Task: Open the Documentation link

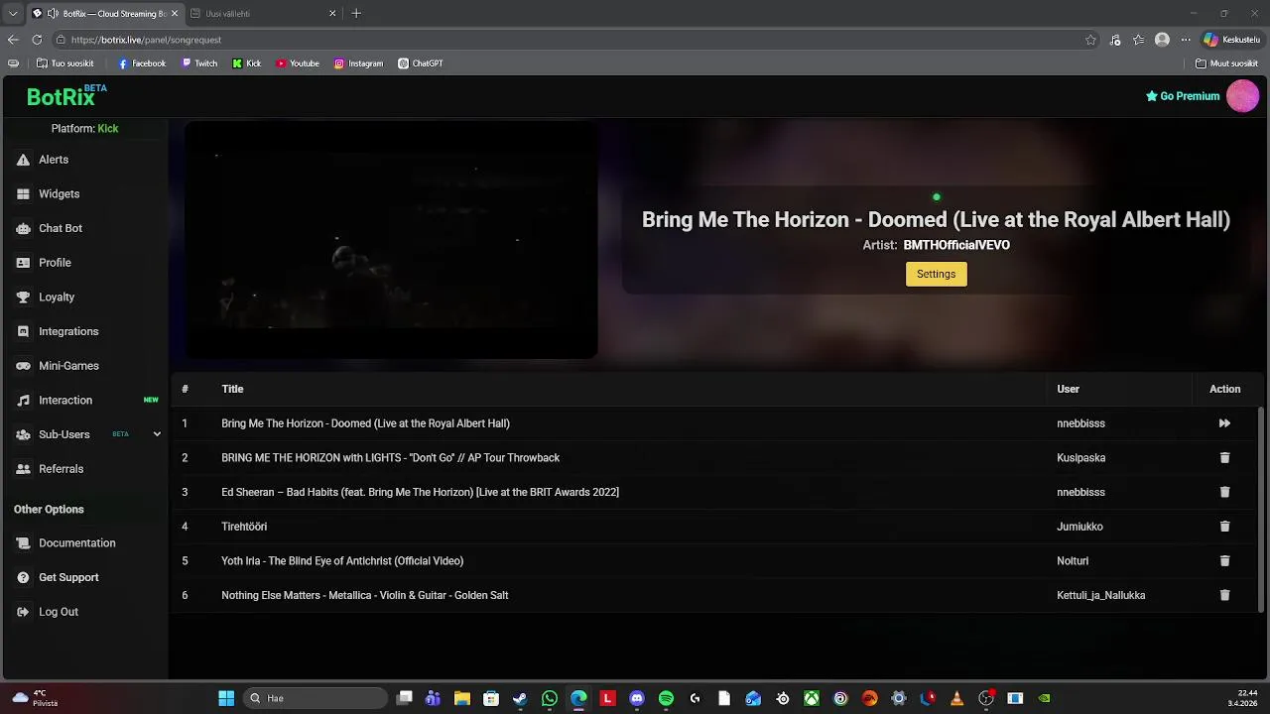Action: (x=76, y=543)
